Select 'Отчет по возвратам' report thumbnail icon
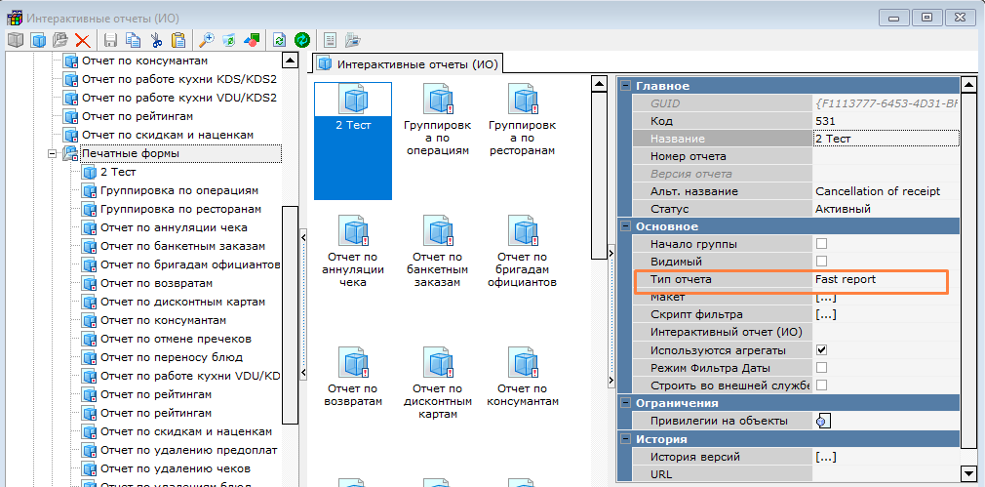Image resolution: width=985 pixels, height=487 pixels. 352,363
